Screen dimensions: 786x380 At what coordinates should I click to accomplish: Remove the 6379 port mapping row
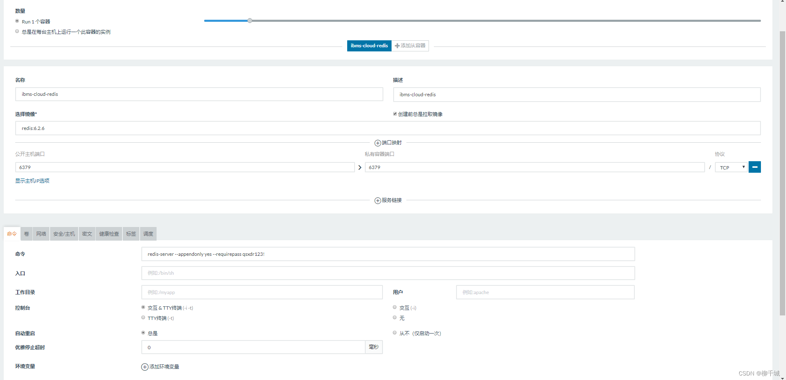755,167
